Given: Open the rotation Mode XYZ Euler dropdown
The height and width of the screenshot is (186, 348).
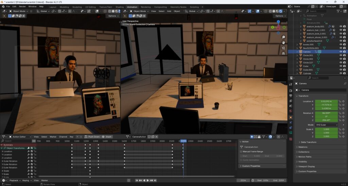Looking at the screenshot, I should click(327, 125).
